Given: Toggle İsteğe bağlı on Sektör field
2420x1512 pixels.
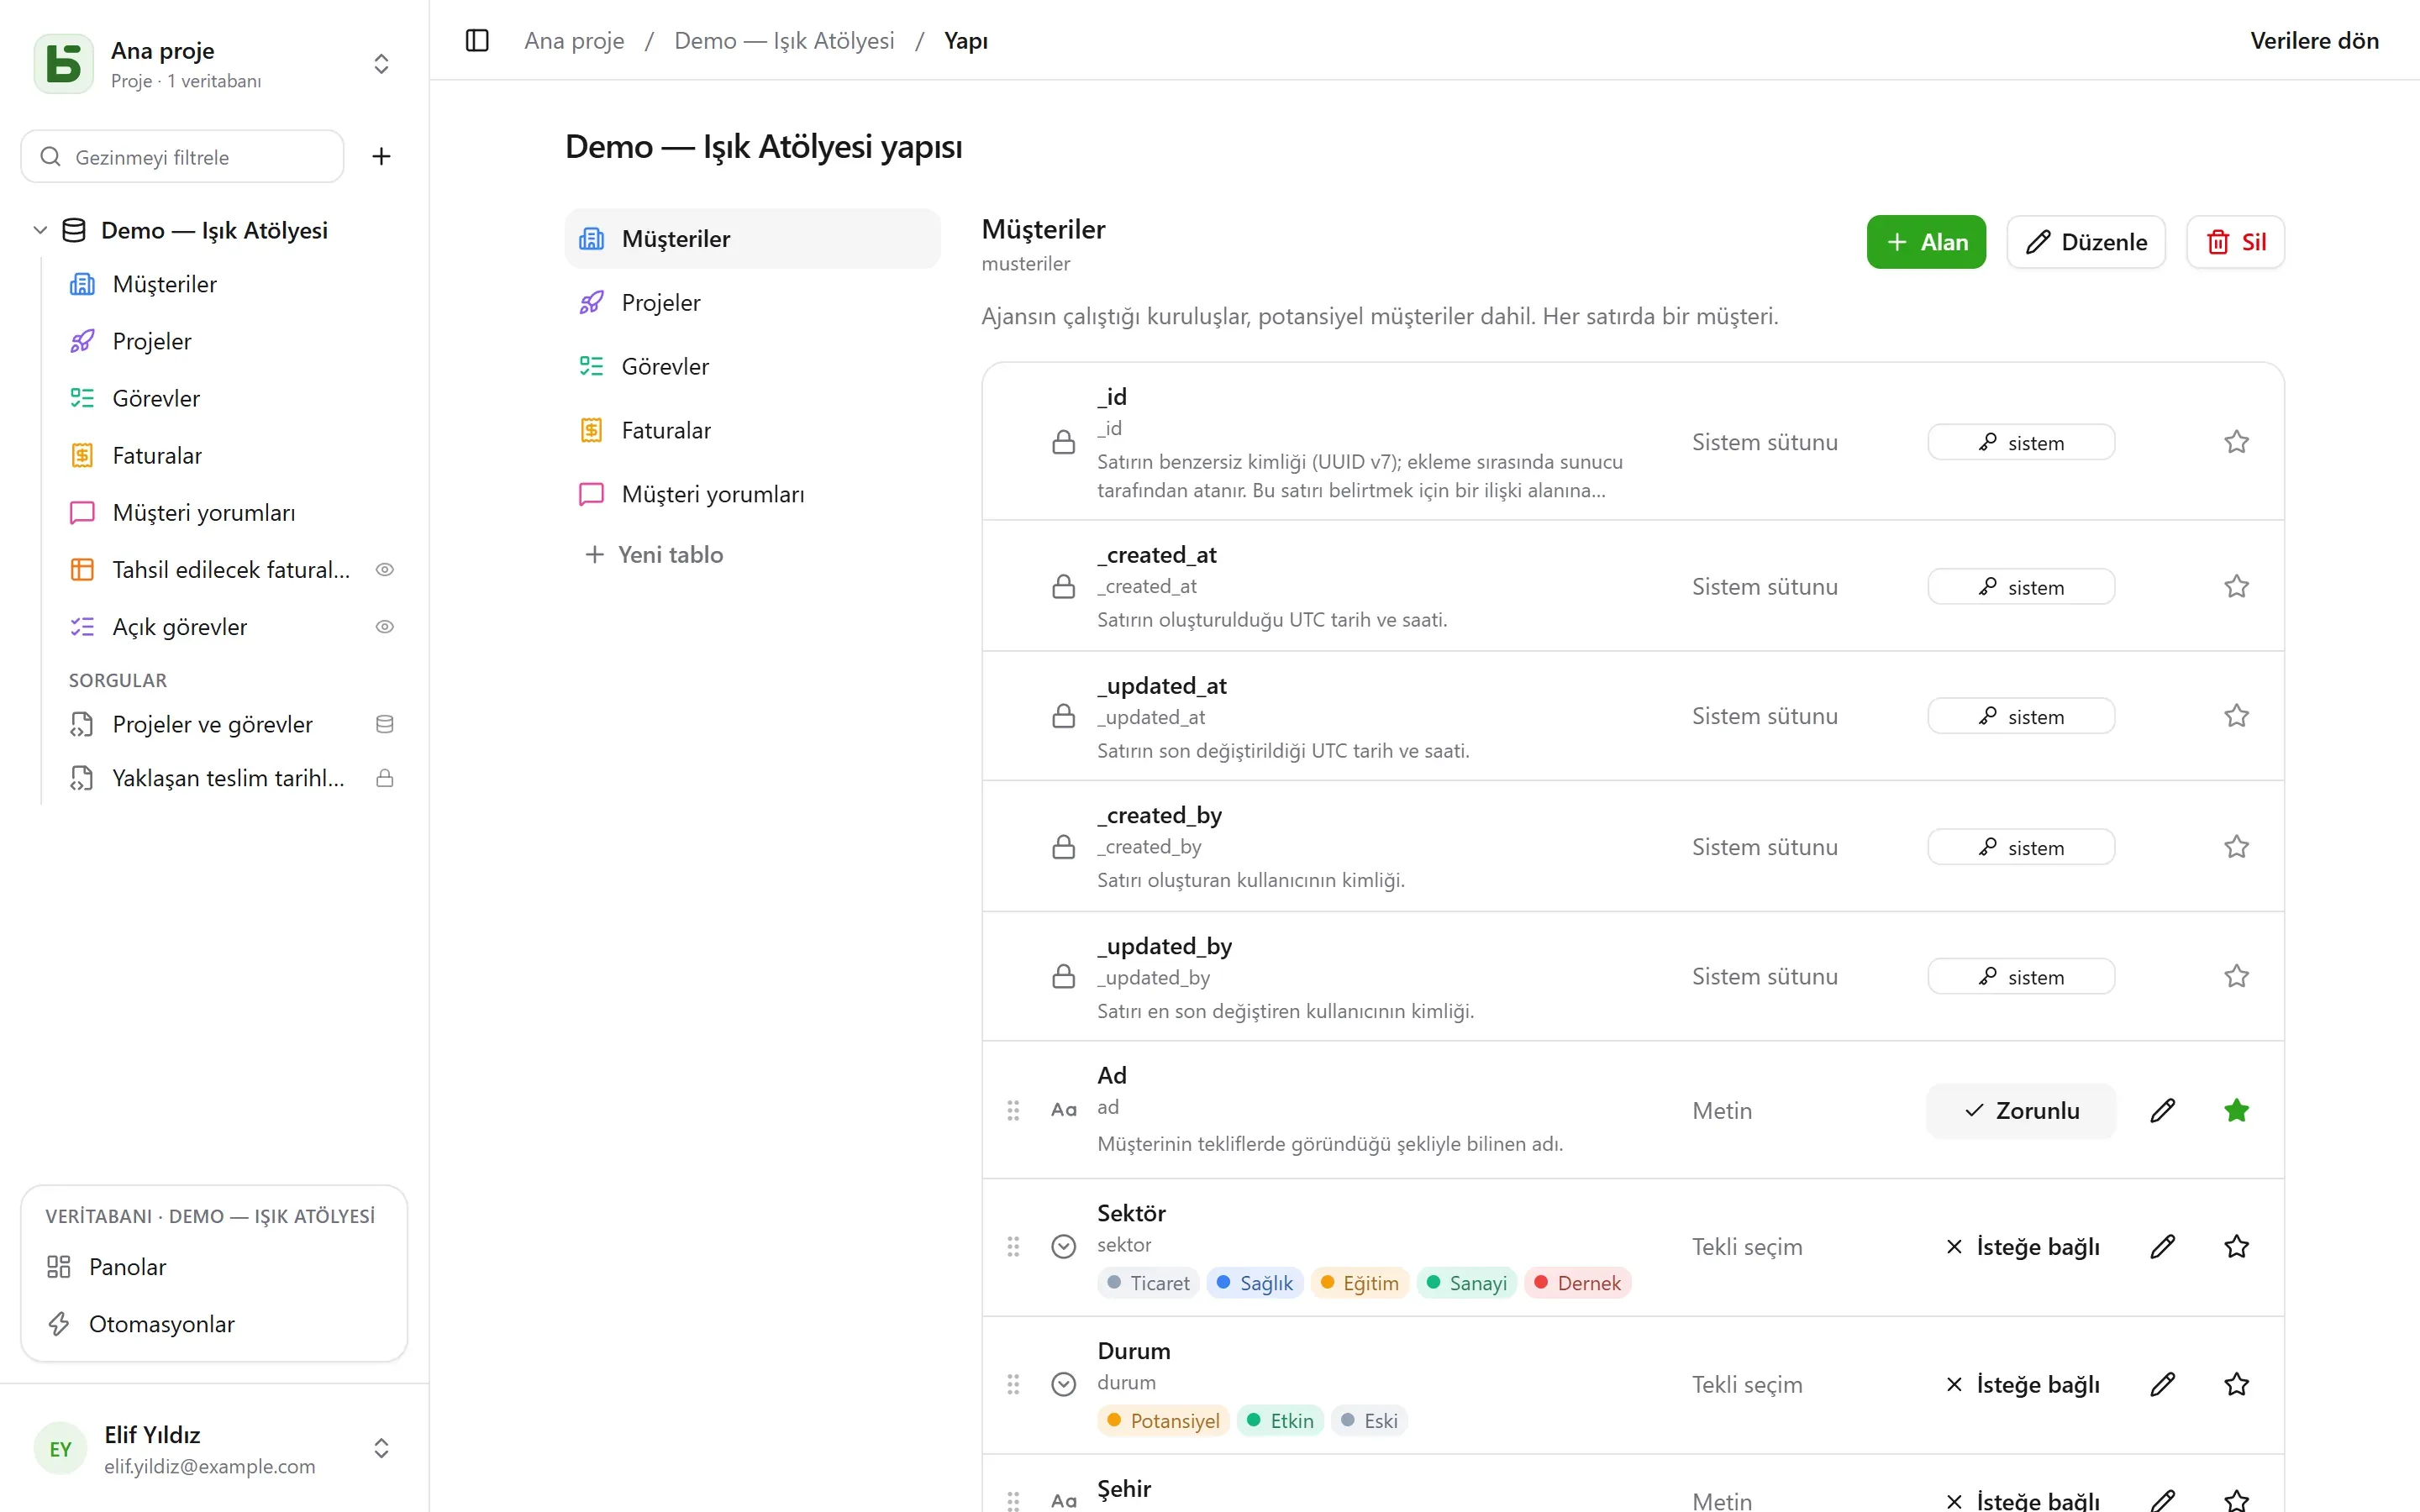Looking at the screenshot, I should [2021, 1246].
